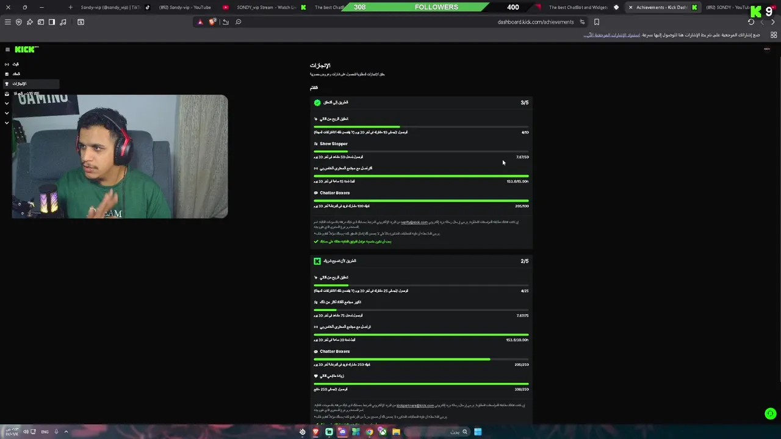Screen dimensions: 781x439
Task: Click the Show Stopper achievement title
Action: (x=334, y=144)
